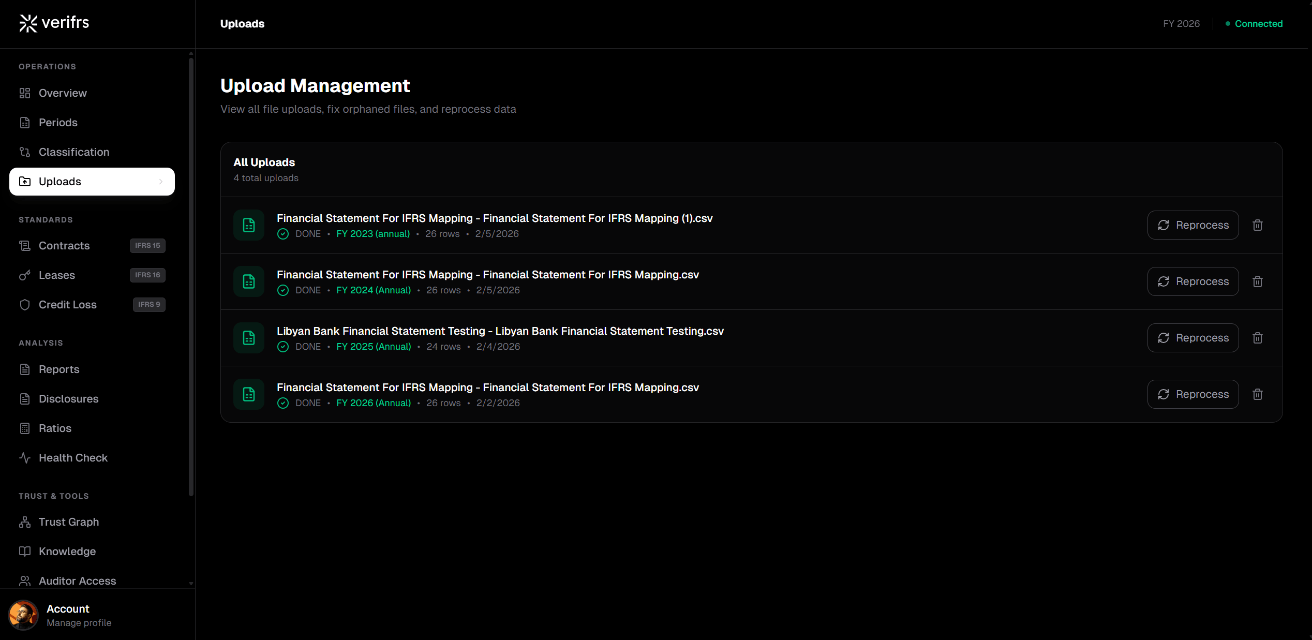
Task: Click the FY 2026 period selector in the header
Action: pyautogui.click(x=1181, y=24)
